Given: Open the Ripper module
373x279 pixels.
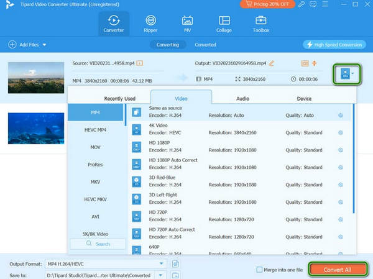Looking at the screenshot, I should (x=150, y=24).
